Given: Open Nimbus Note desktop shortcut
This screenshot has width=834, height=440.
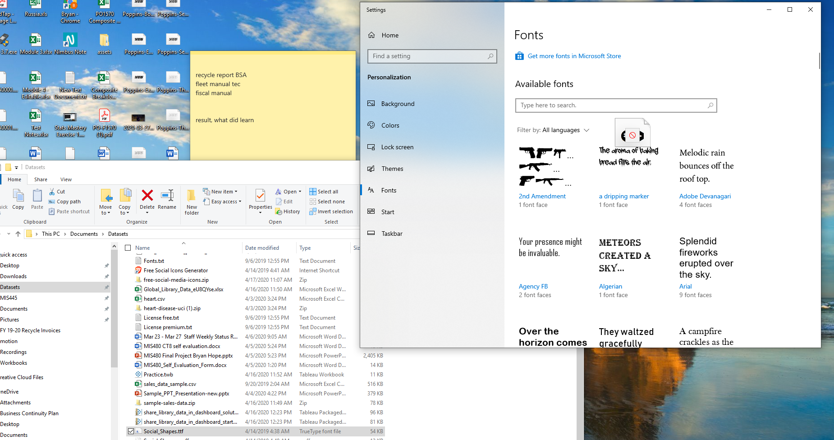Looking at the screenshot, I should [x=70, y=44].
